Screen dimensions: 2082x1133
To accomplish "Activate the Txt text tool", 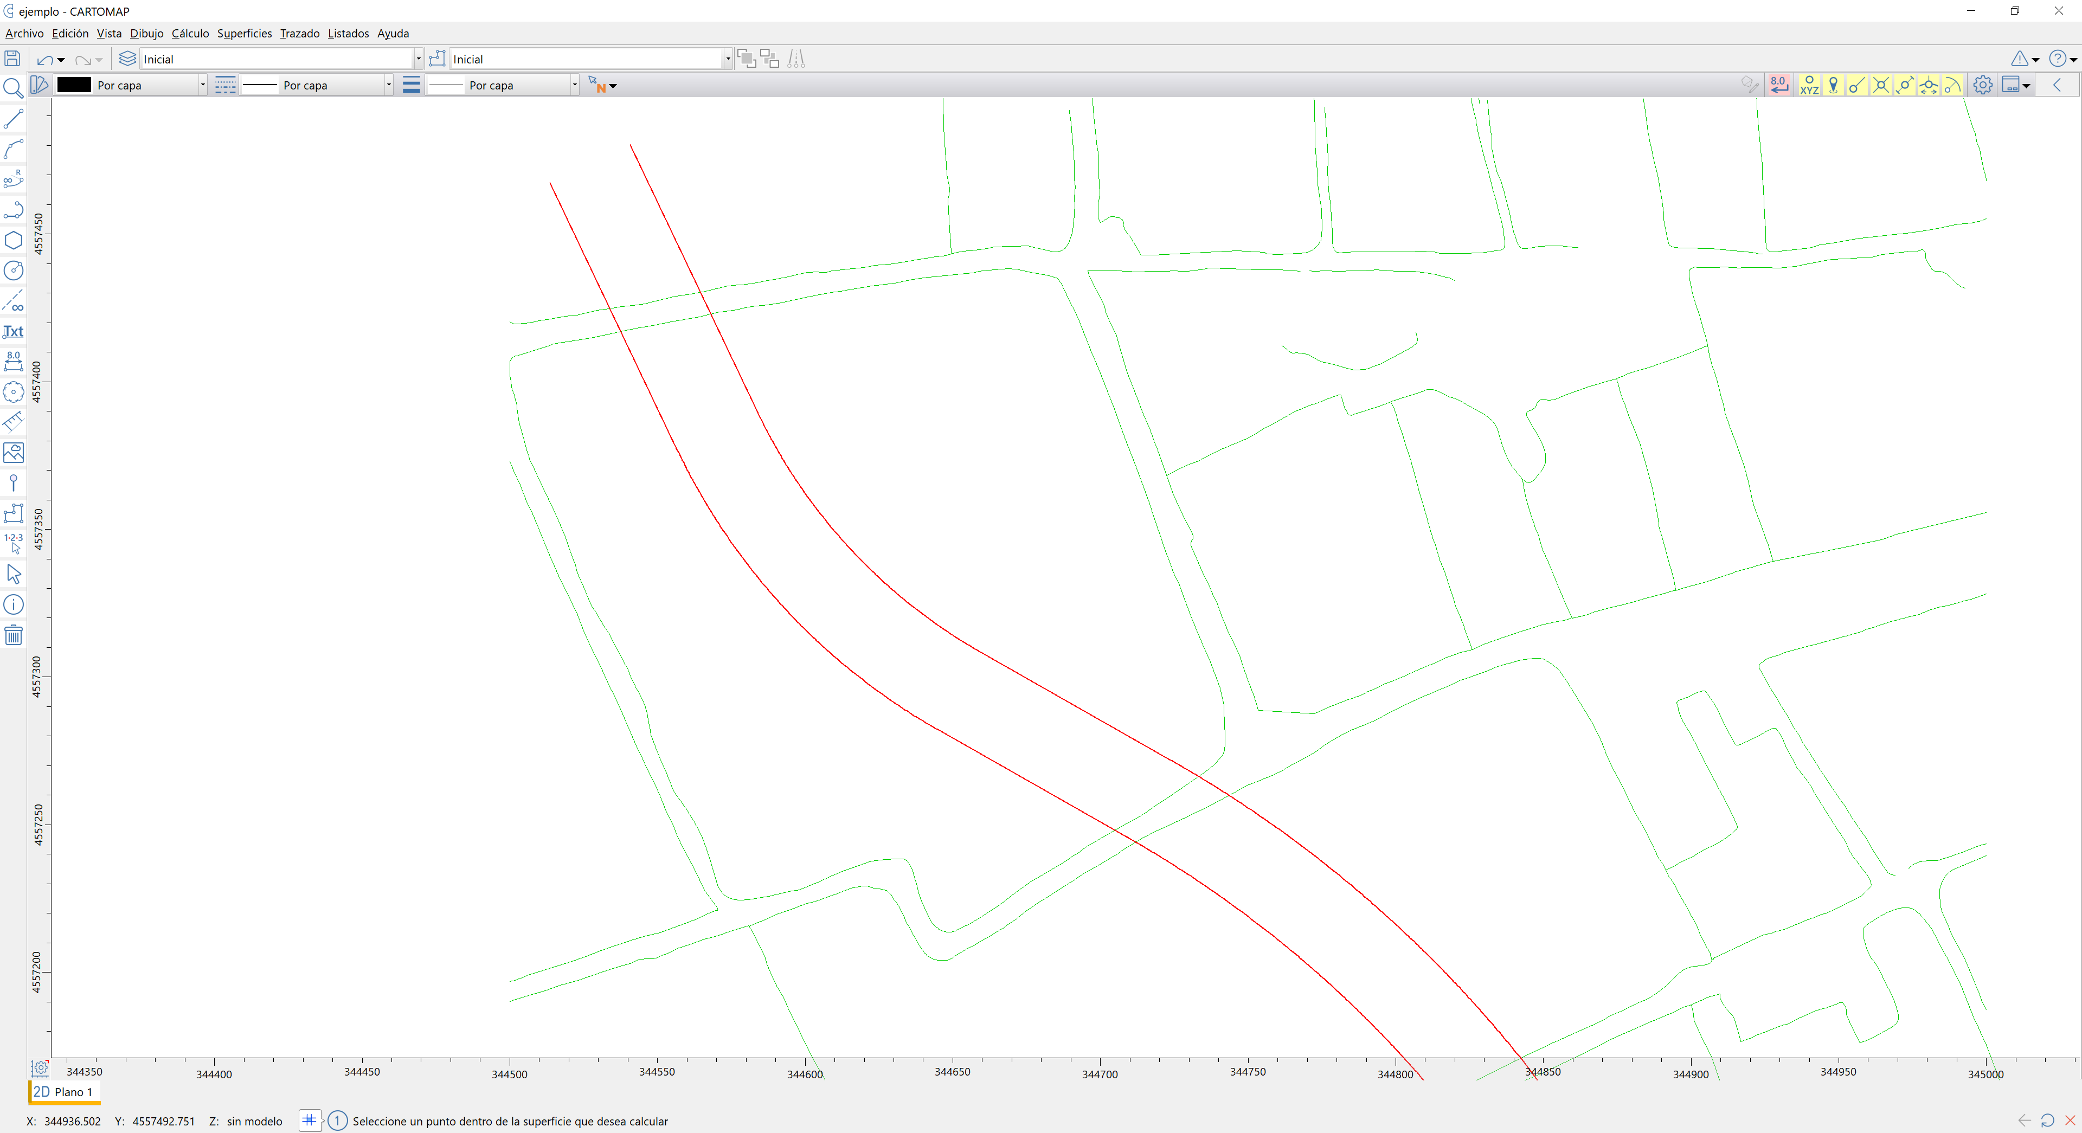I will [13, 331].
